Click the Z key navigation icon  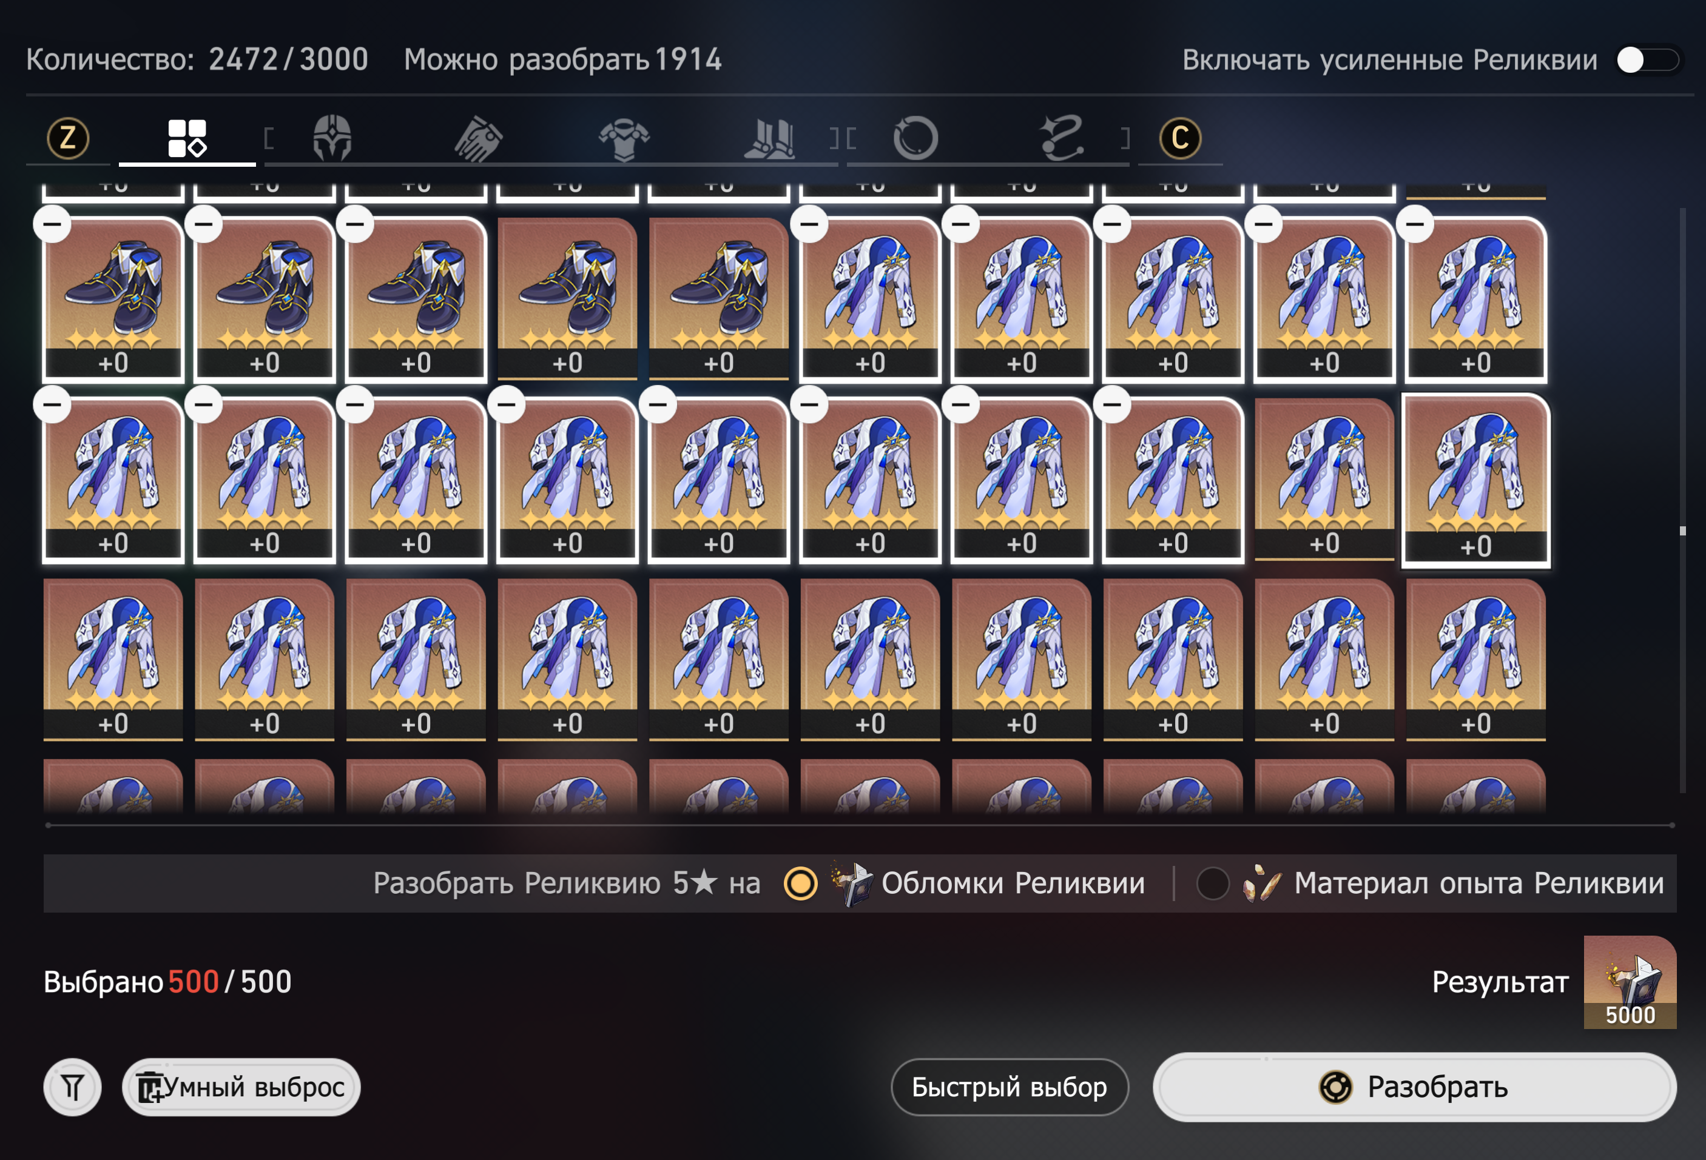[69, 138]
